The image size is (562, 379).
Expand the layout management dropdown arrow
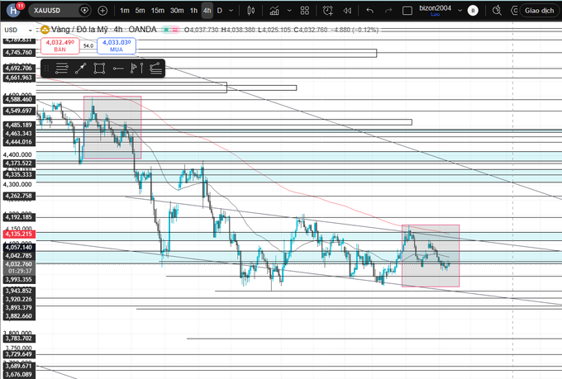tap(460, 11)
